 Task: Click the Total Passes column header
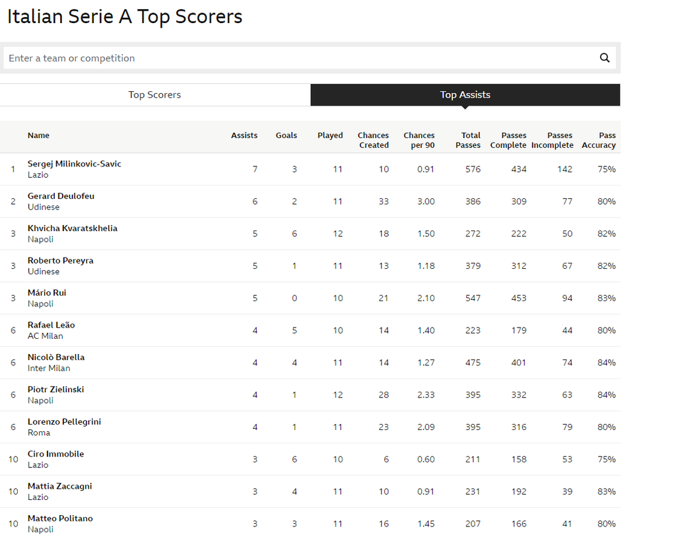tap(468, 140)
